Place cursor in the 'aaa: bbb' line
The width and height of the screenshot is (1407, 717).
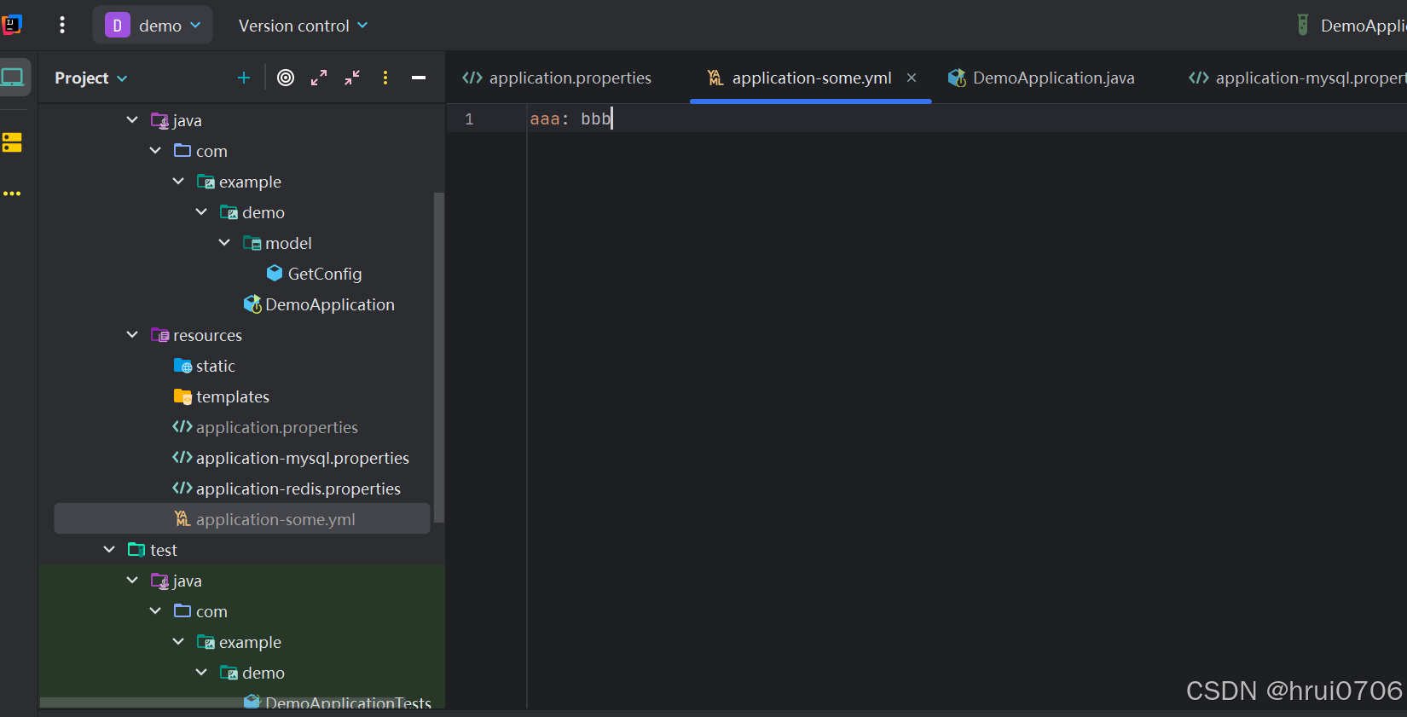click(x=570, y=119)
